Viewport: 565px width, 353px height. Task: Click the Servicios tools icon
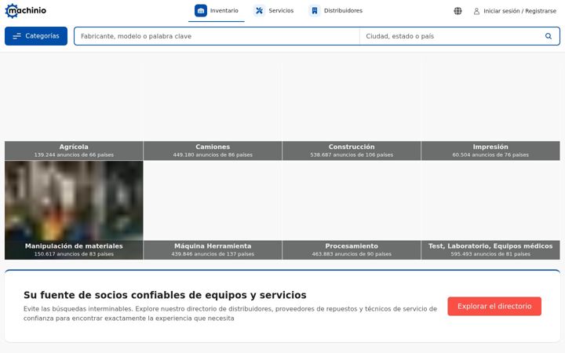click(259, 11)
